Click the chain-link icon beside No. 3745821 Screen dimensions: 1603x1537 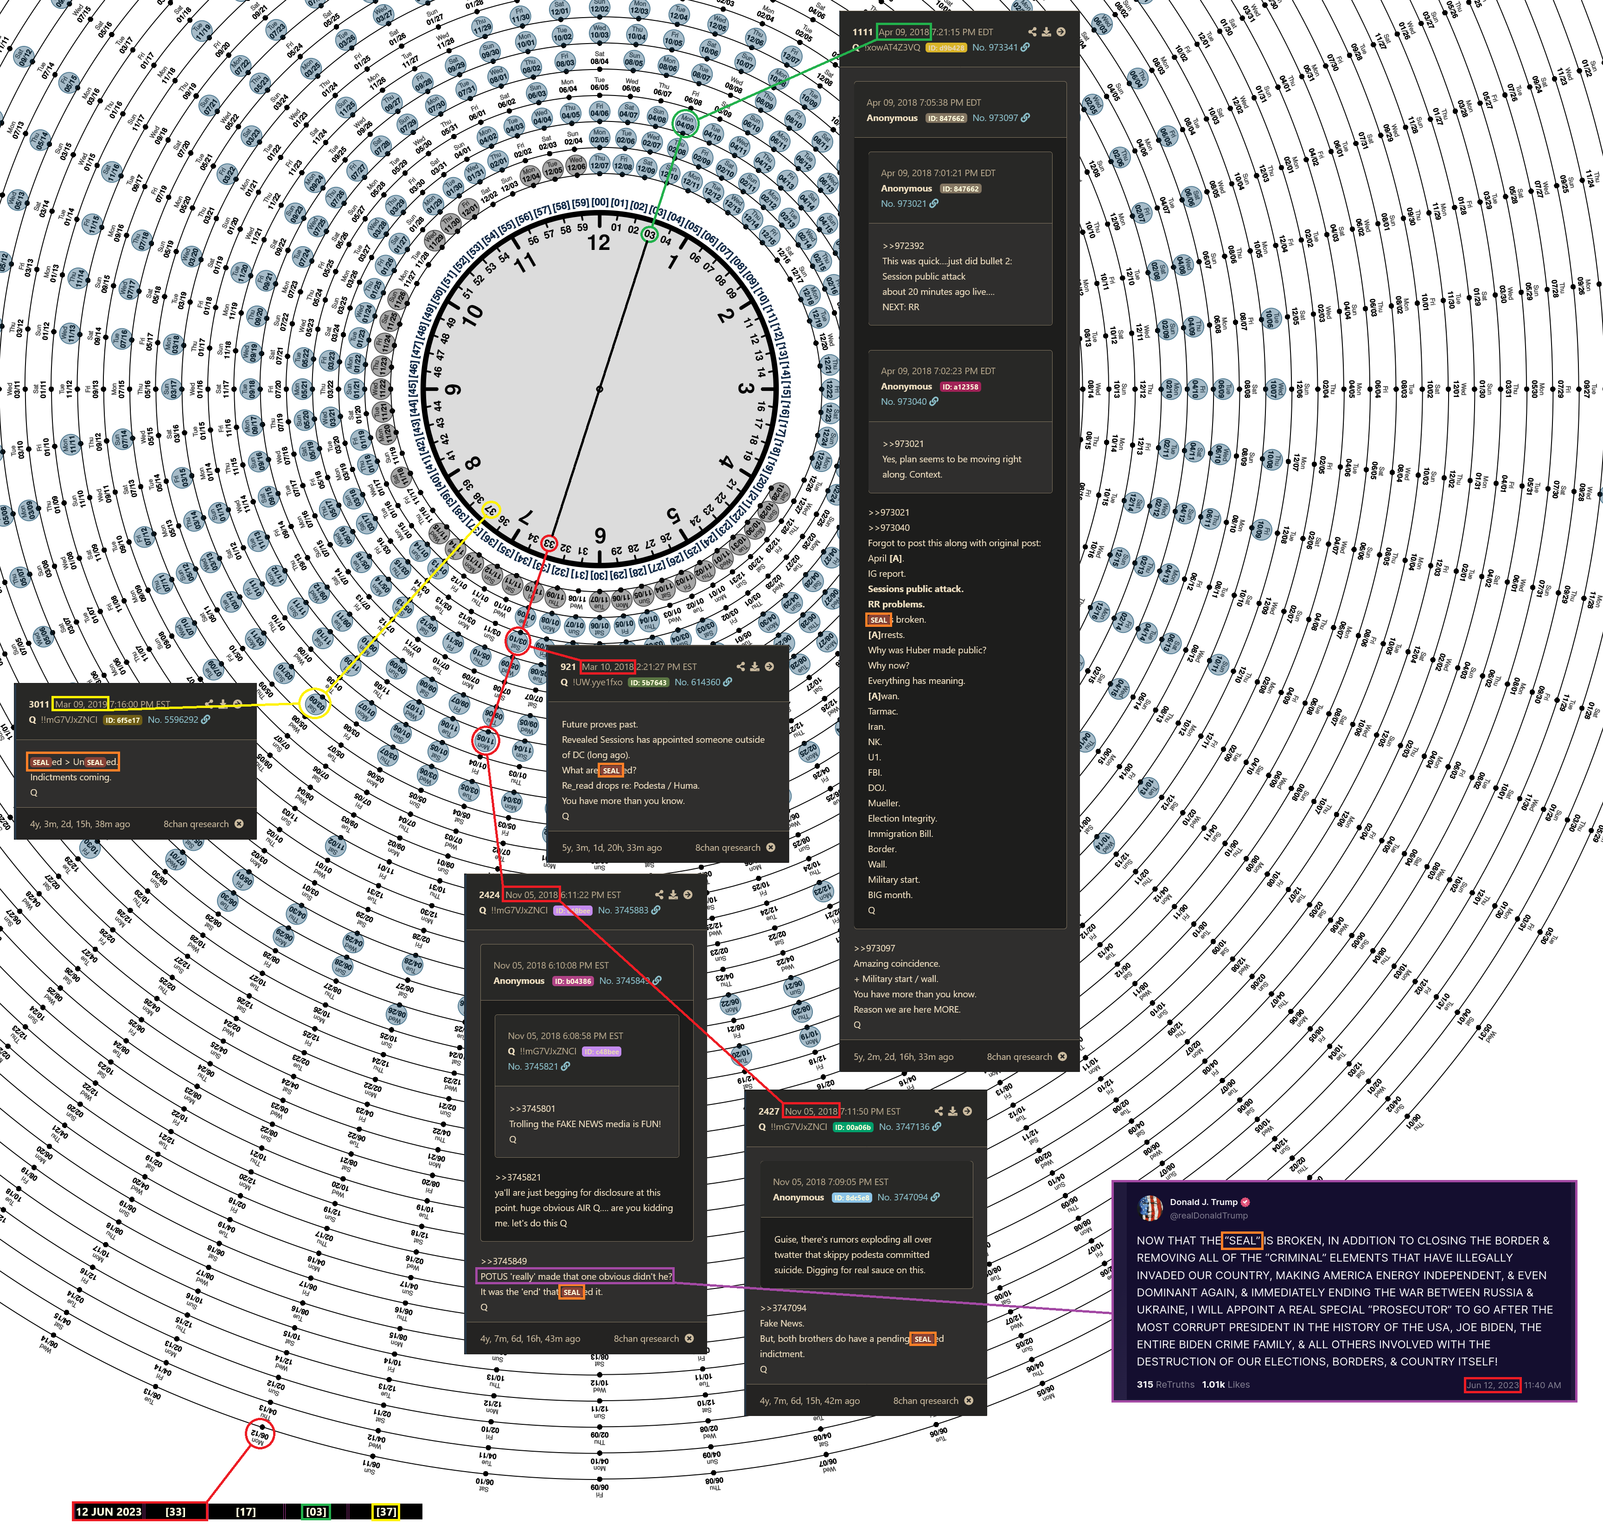(x=566, y=1067)
